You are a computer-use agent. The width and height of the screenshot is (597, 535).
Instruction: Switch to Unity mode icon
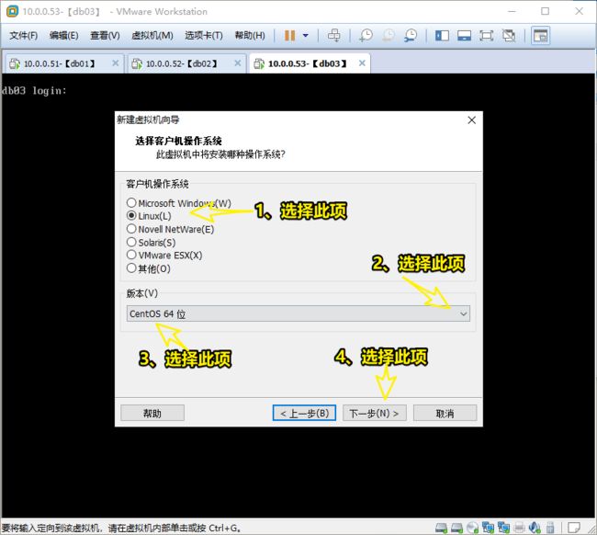click(509, 36)
